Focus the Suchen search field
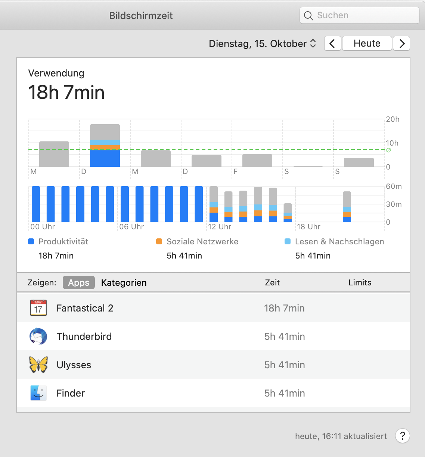Viewport: 425px width, 457px height. click(x=360, y=15)
